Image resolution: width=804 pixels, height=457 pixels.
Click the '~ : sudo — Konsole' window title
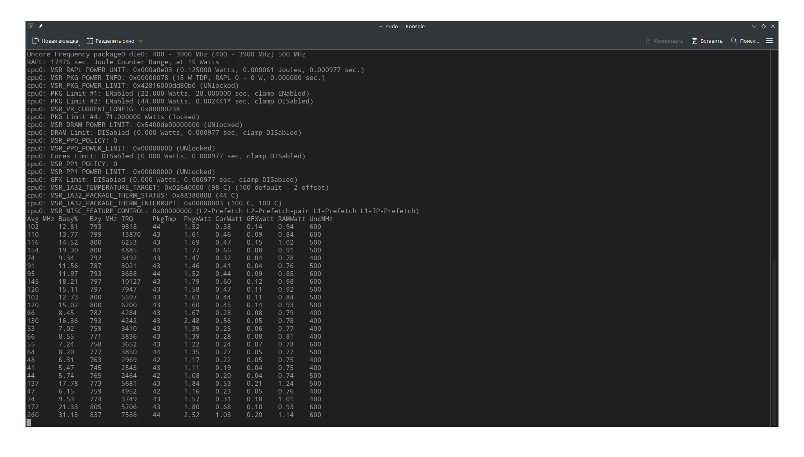402,26
